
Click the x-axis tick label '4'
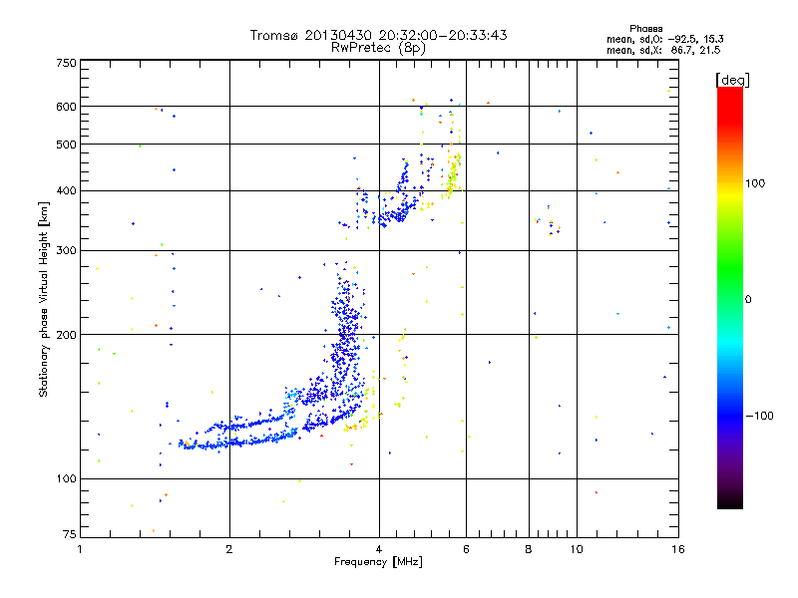pyautogui.click(x=379, y=549)
